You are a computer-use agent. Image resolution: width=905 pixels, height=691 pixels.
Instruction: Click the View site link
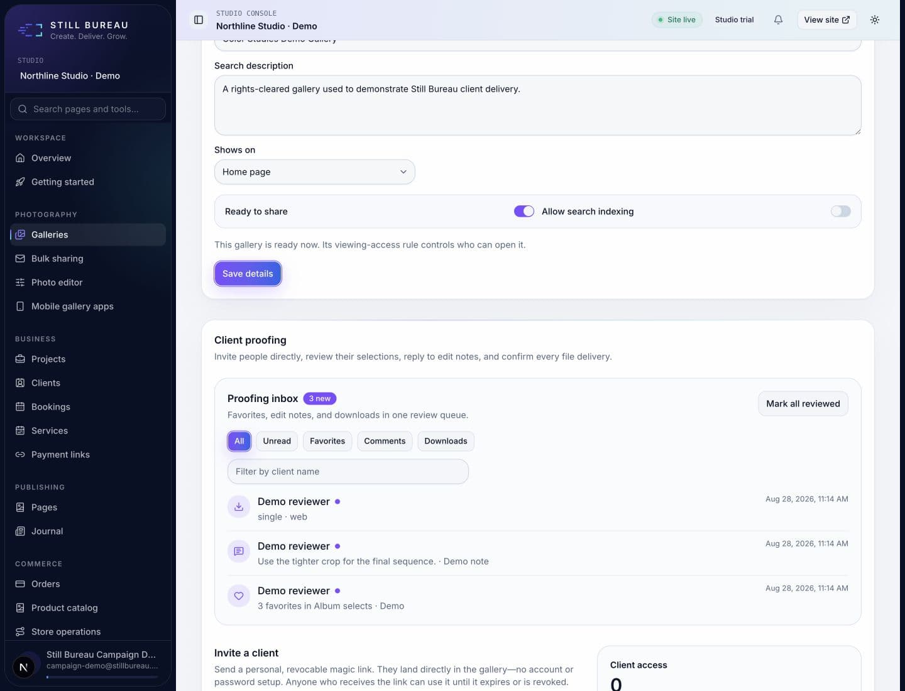click(826, 20)
